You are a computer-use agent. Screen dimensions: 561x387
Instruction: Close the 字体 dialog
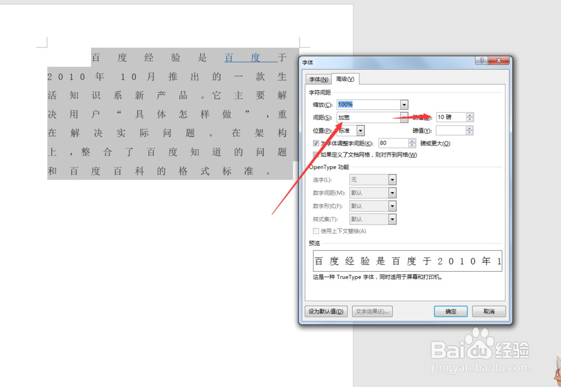tap(498, 60)
